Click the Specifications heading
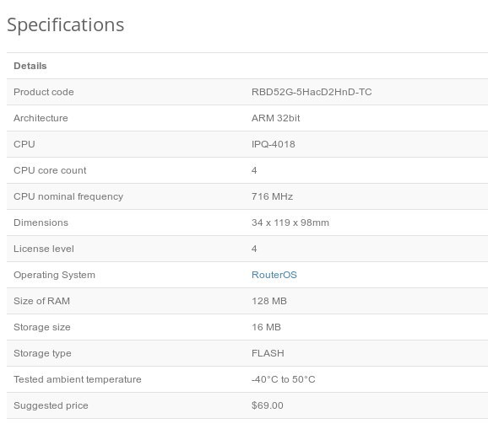488x429 pixels. (x=66, y=24)
